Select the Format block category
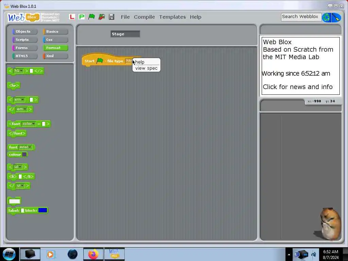The width and height of the screenshot is (348, 261). (55, 48)
